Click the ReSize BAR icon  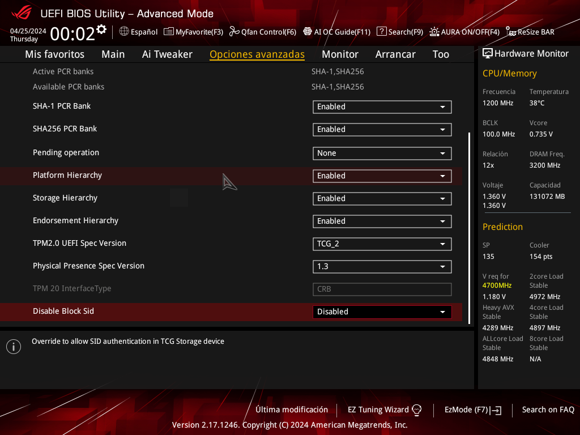point(511,32)
